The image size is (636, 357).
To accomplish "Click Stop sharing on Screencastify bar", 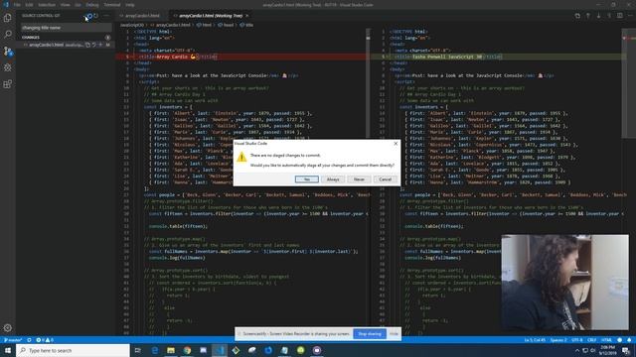I will (370, 334).
